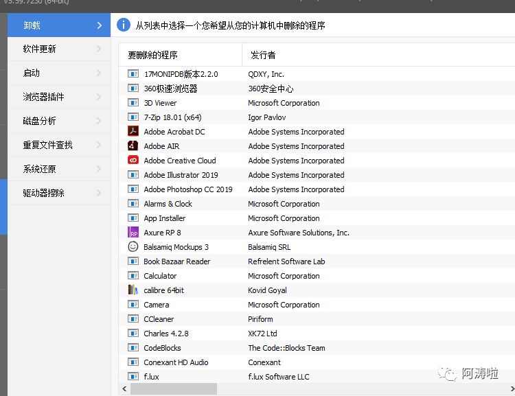Open the 重复文件查找 section
Image resolution: width=515 pixels, height=396 pixels.
point(59,145)
